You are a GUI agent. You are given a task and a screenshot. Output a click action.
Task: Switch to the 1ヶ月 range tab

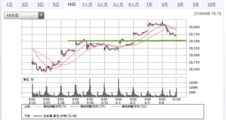87,4
